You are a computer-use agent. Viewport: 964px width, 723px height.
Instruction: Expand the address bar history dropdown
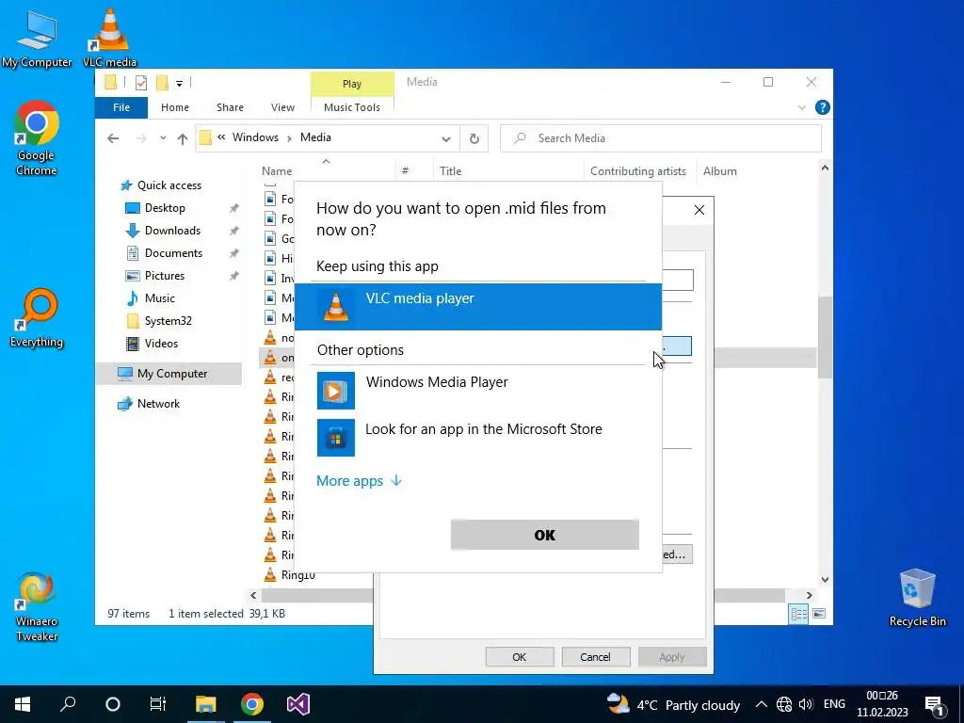point(445,139)
